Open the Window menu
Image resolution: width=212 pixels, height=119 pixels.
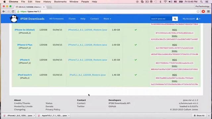coord(74,2)
